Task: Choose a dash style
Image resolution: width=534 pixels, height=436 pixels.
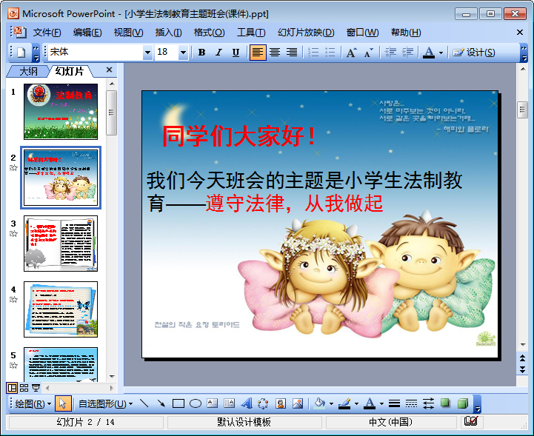Action: tap(411, 403)
